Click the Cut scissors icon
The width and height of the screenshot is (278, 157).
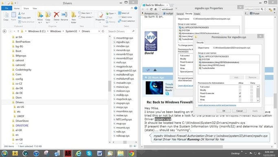point(20,13)
